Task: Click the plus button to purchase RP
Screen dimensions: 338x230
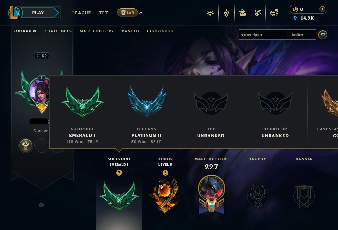Action: (x=322, y=9)
